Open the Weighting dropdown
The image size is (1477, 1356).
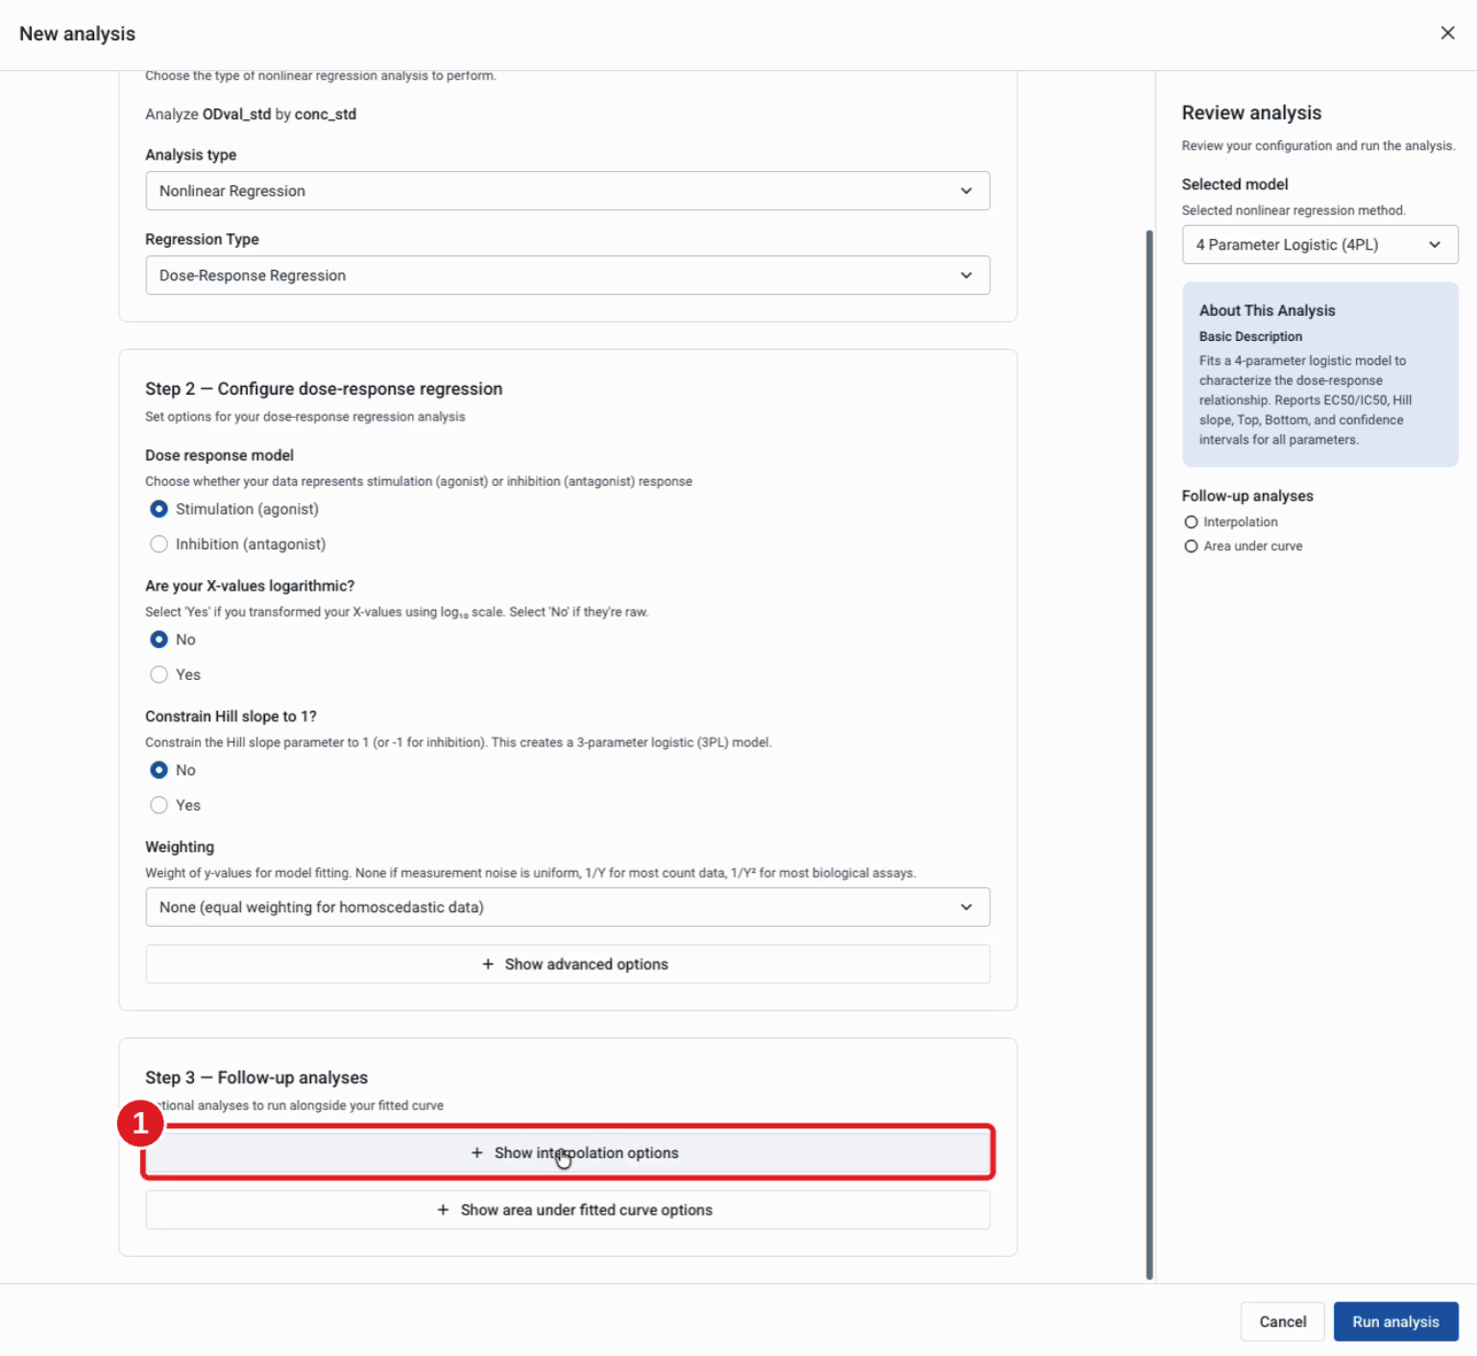pyautogui.click(x=568, y=908)
